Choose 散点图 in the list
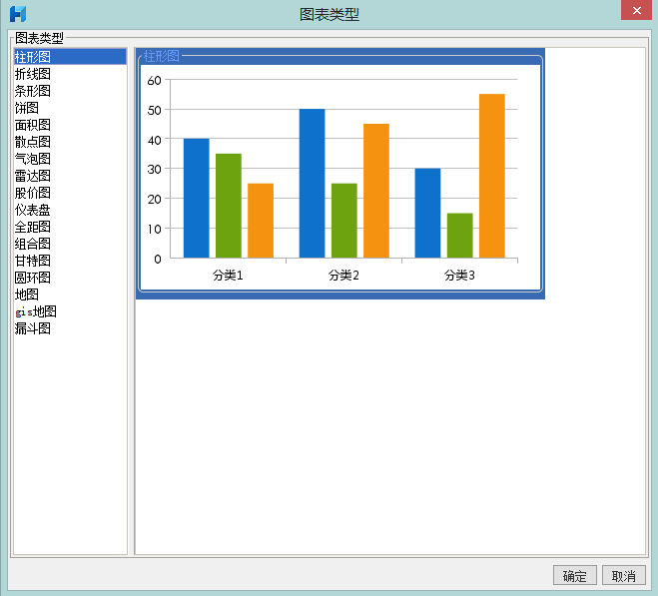658x596 pixels. coord(70,142)
